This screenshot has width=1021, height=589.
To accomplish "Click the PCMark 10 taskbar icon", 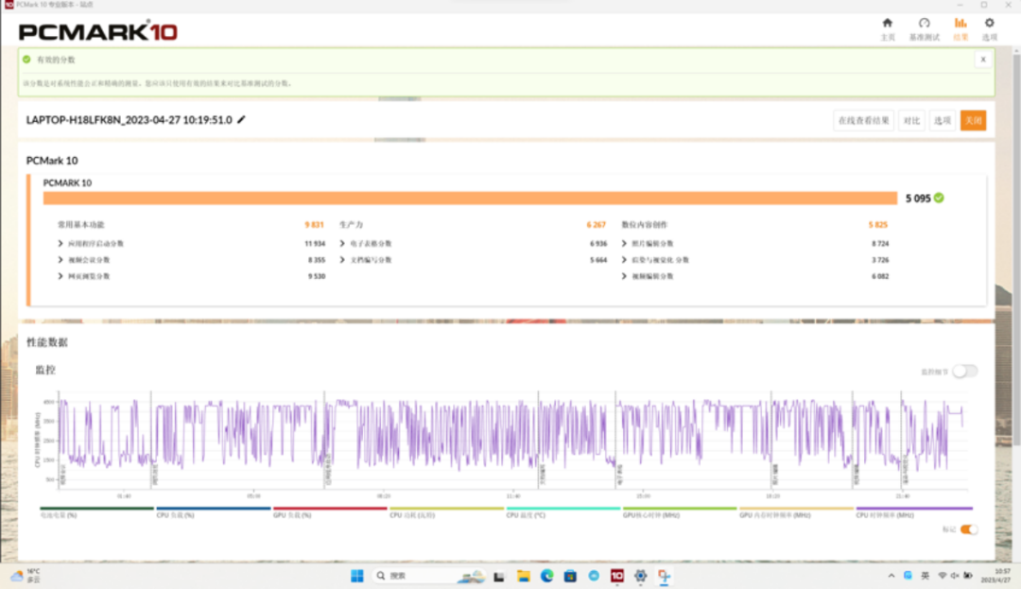I will pyautogui.click(x=616, y=575).
